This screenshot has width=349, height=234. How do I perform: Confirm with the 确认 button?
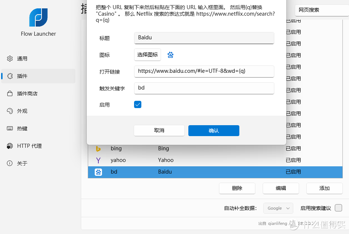tap(214, 131)
